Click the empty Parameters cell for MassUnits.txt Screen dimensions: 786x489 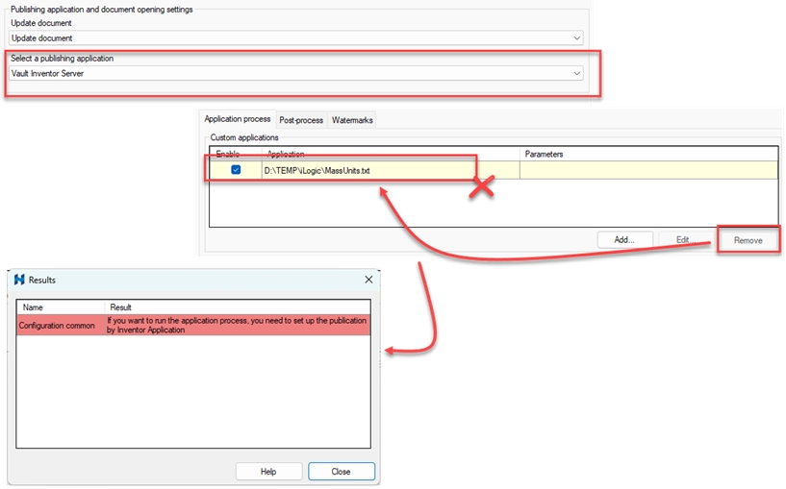click(647, 170)
